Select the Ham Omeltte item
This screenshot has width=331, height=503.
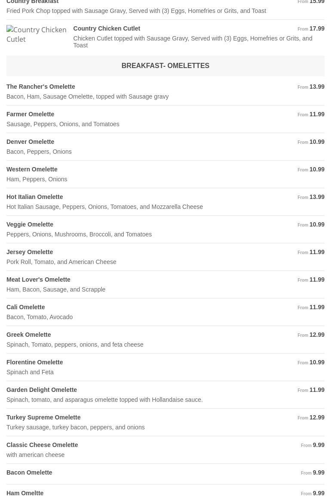click(25, 493)
